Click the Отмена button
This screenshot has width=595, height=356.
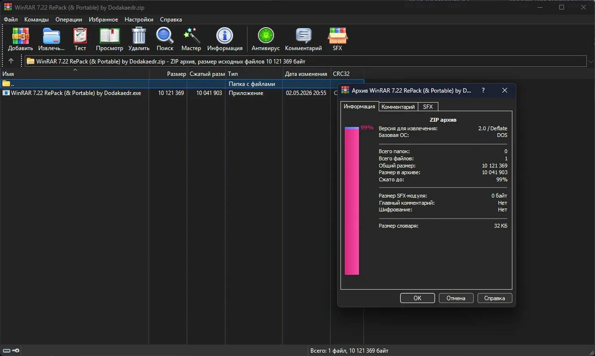pyautogui.click(x=456, y=298)
